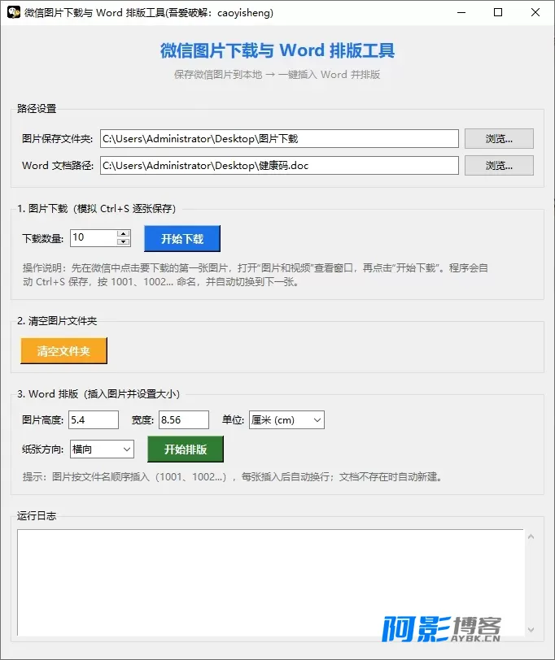The width and height of the screenshot is (555, 660).
Task: Click the 提示 hint text about insertion order
Action: click(x=232, y=477)
